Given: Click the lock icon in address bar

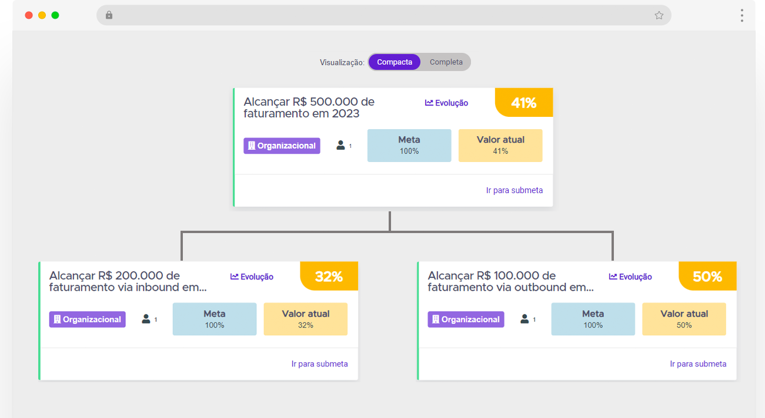Looking at the screenshot, I should pos(109,15).
